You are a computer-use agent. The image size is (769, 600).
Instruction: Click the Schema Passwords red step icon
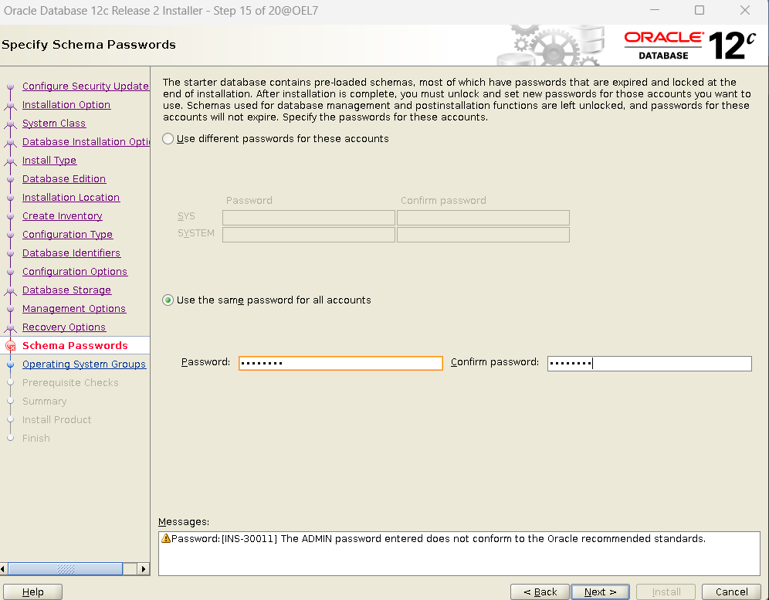(x=10, y=346)
